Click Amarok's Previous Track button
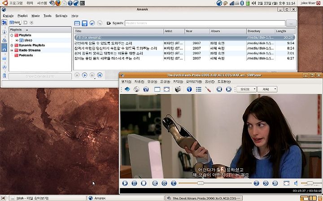Viewport: 323px width, 201px height. (77, 75)
